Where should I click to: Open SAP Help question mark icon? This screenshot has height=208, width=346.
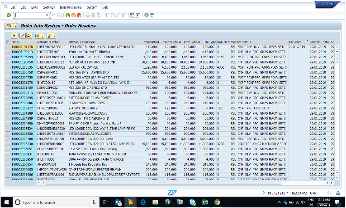point(146,15)
